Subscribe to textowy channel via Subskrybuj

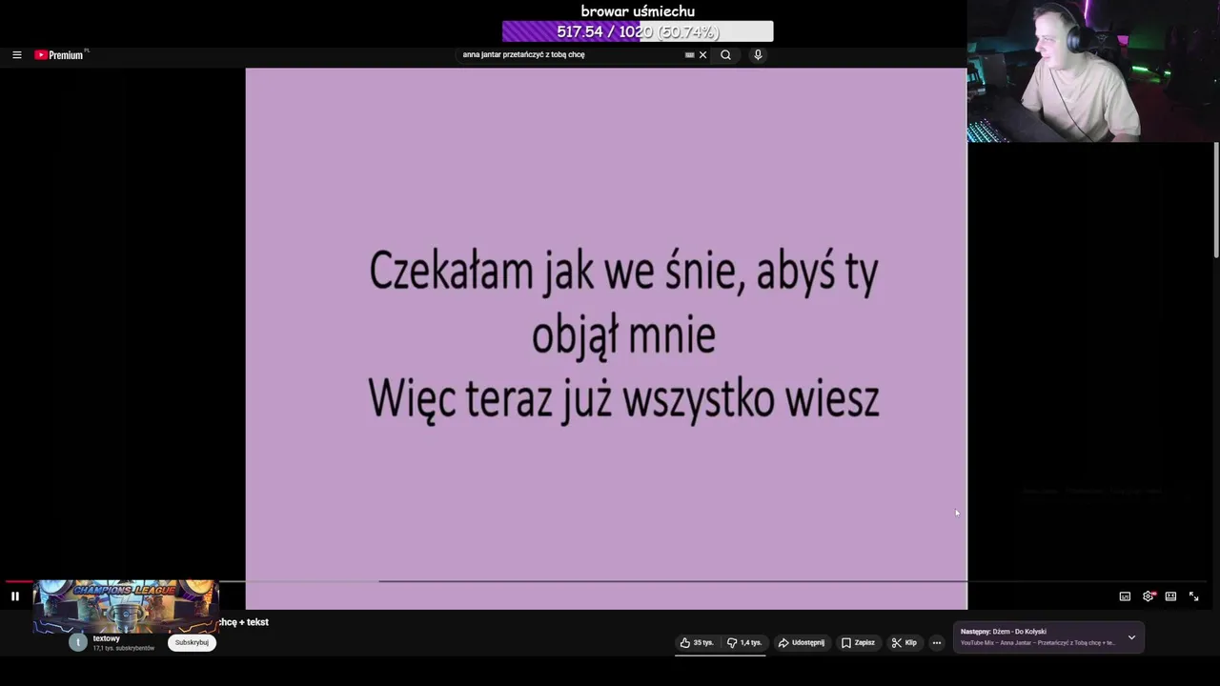pyautogui.click(x=192, y=643)
